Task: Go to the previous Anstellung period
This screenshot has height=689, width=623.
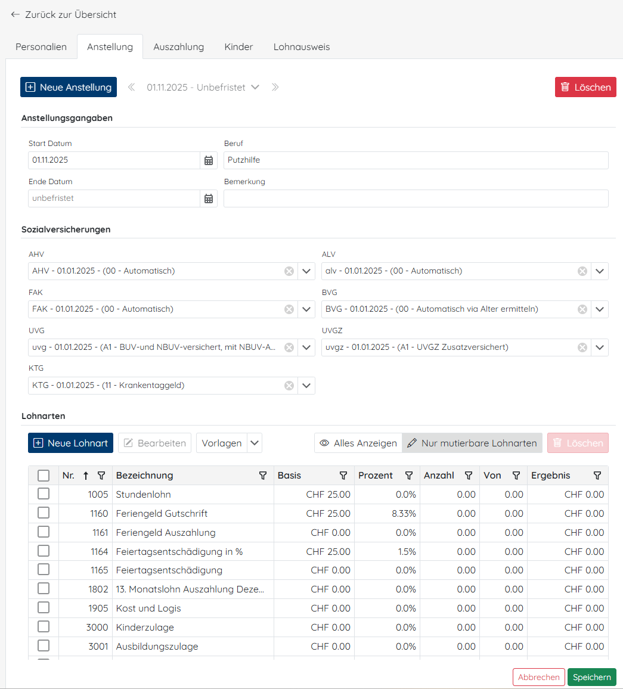Action: [131, 87]
